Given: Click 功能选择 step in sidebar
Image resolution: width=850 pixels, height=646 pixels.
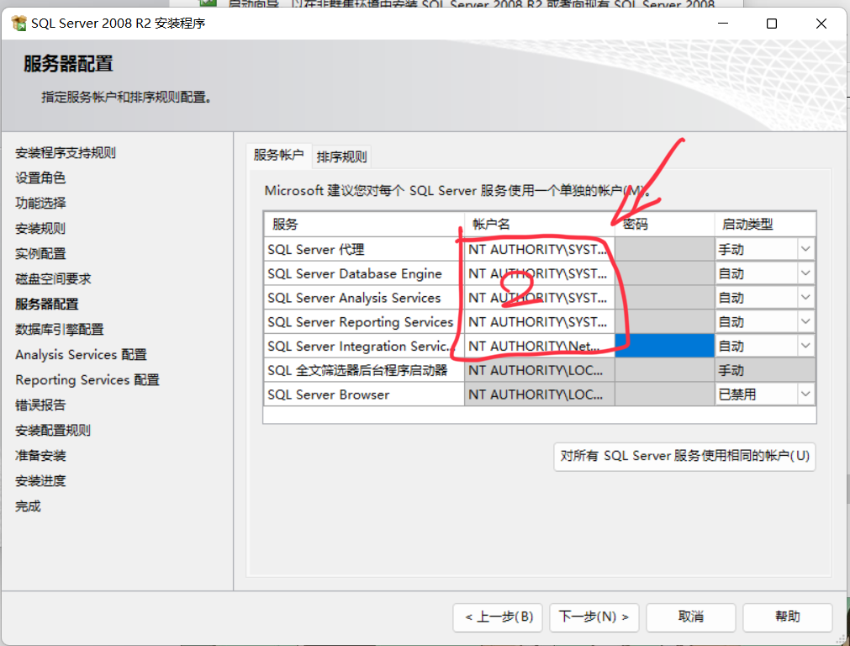Looking at the screenshot, I should (40, 204).
